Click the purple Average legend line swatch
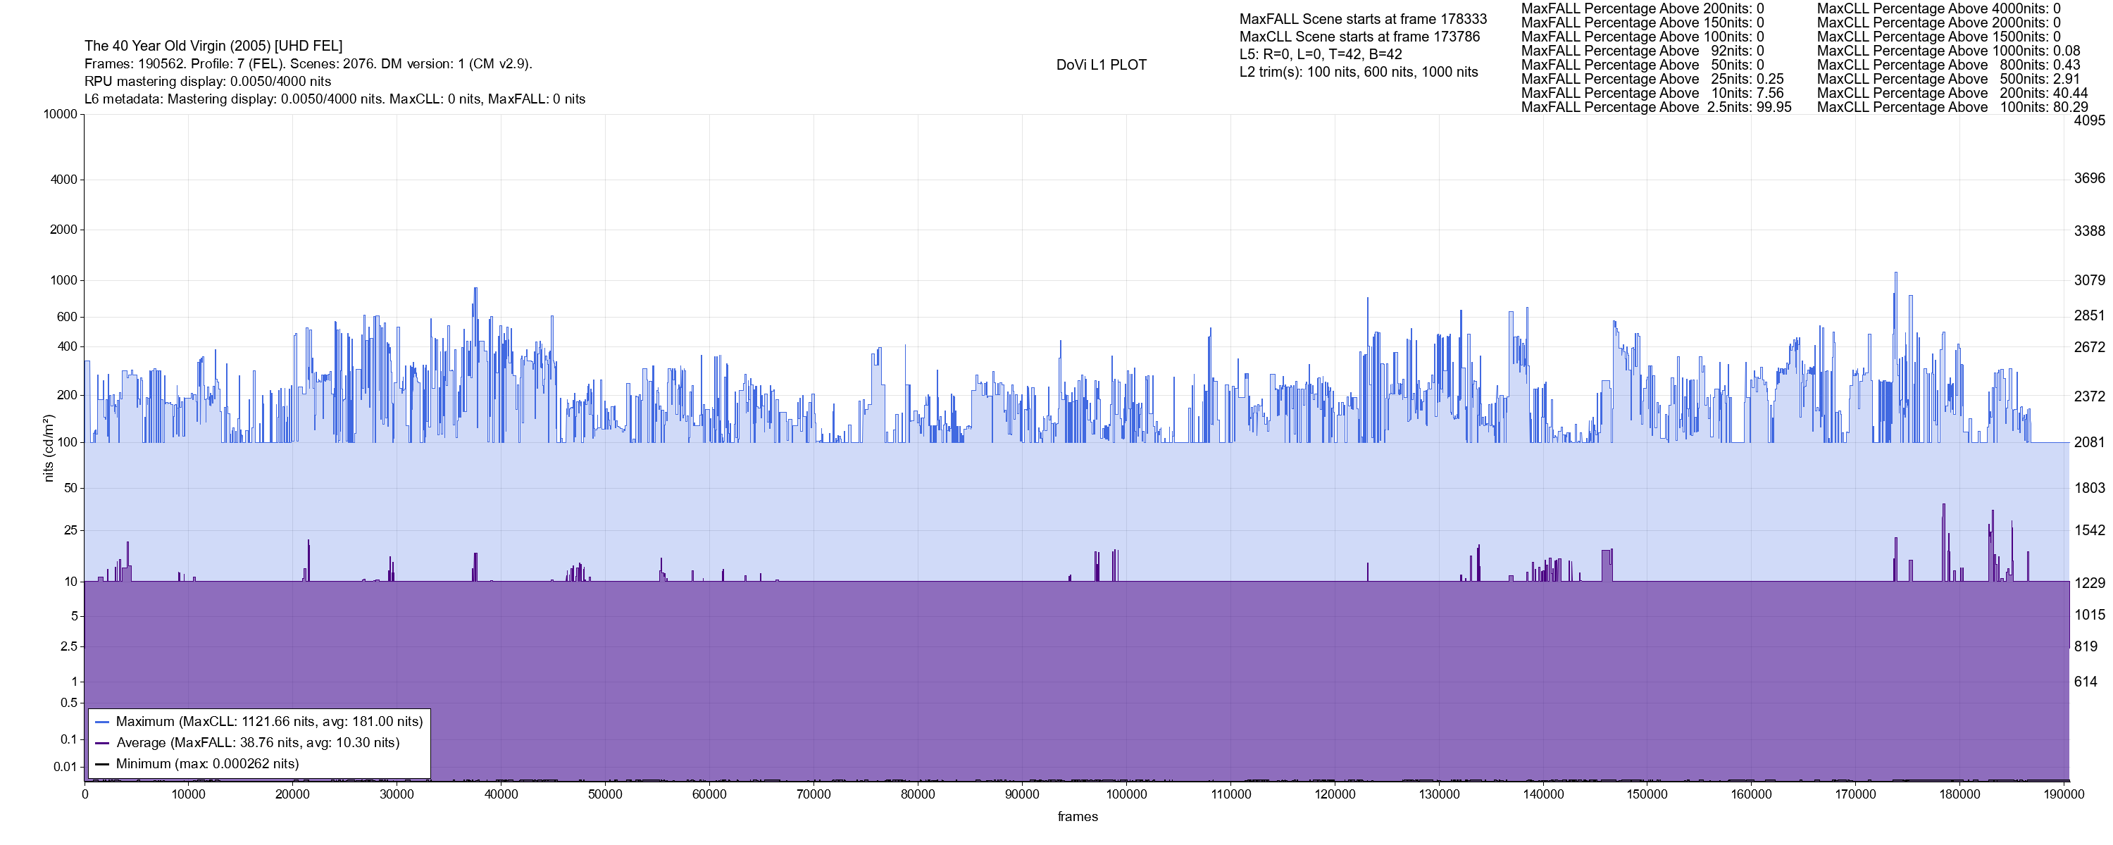 (101, 744)
